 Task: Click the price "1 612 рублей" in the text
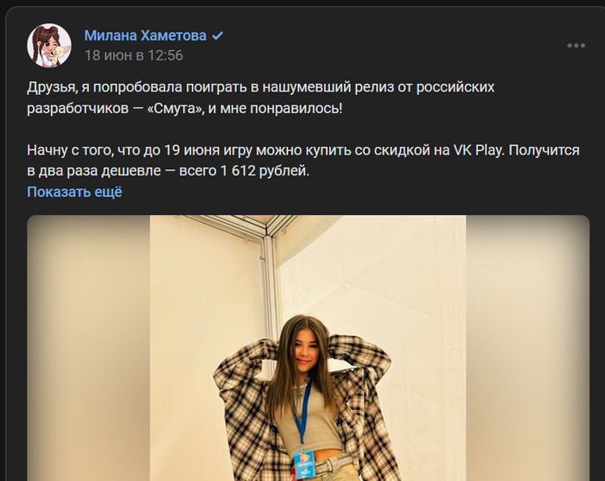tap(264, 171)
